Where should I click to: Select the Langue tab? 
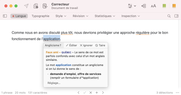19,16
